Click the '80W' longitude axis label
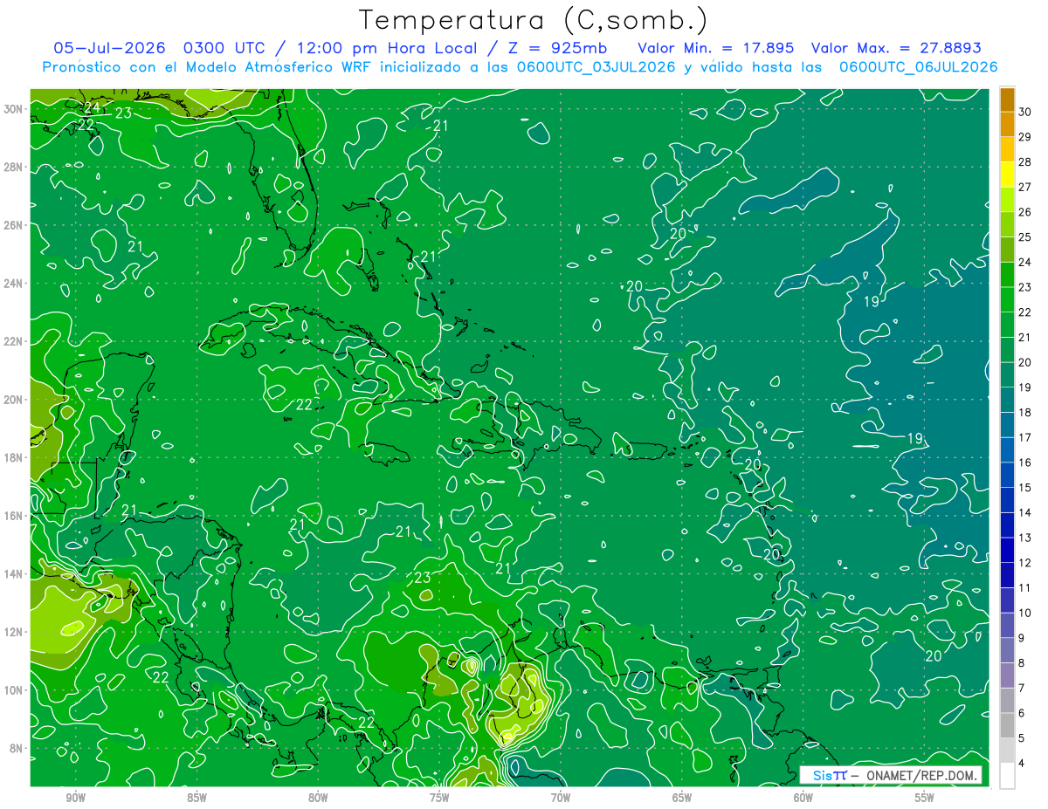The height and width of the screenshot is (809, 1048). point(318,799)
